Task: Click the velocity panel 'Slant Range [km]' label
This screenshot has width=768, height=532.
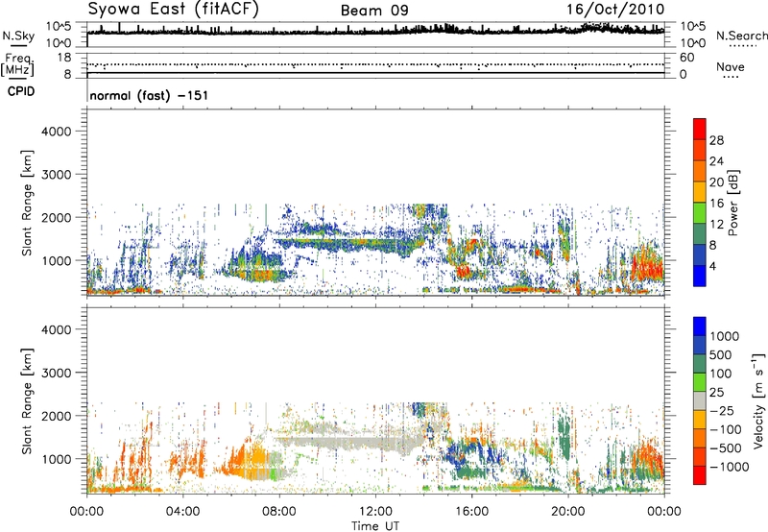Action: point(27,401)
